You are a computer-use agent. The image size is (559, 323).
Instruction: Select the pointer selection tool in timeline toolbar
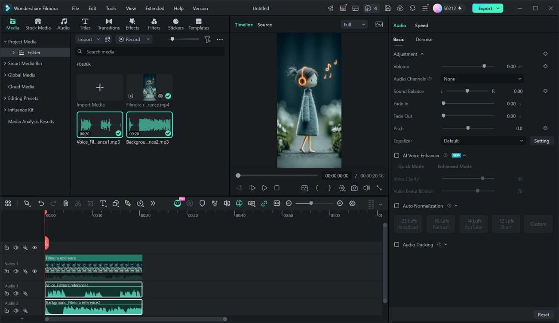pos(27,203)
